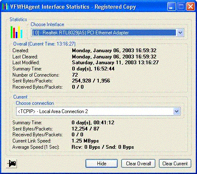Click the colorful bar chart statistics icon
Viewport: 197px width, 174px height.
17,32
